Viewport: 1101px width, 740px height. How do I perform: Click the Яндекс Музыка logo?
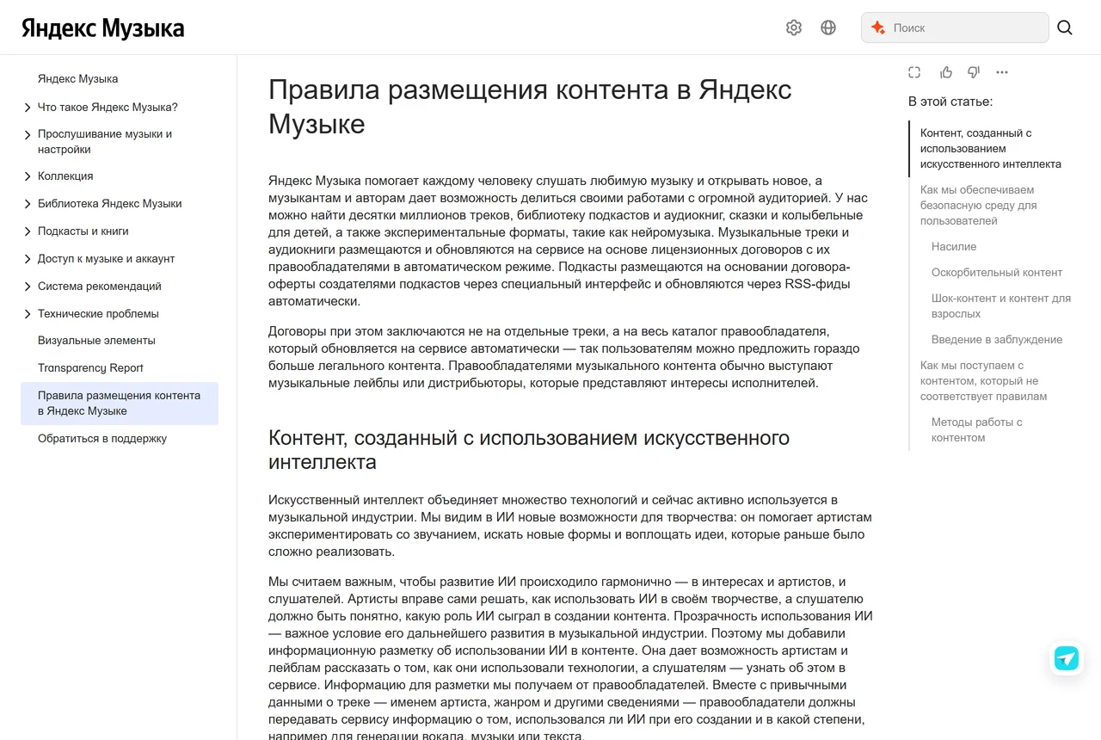point(103,28)
